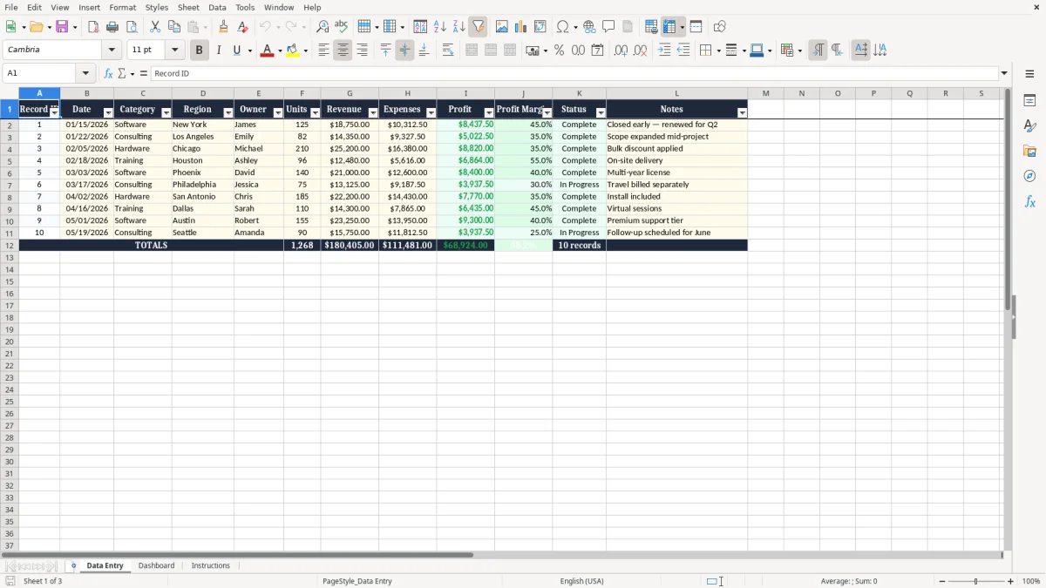The height and width of the screenshot is (588, 1046).
Task: Format cell as date
Action: [x=597, y=51]
